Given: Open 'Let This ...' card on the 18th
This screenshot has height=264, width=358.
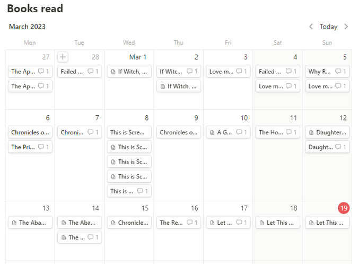Looking at the screenshot, I should tap(277, 223).
